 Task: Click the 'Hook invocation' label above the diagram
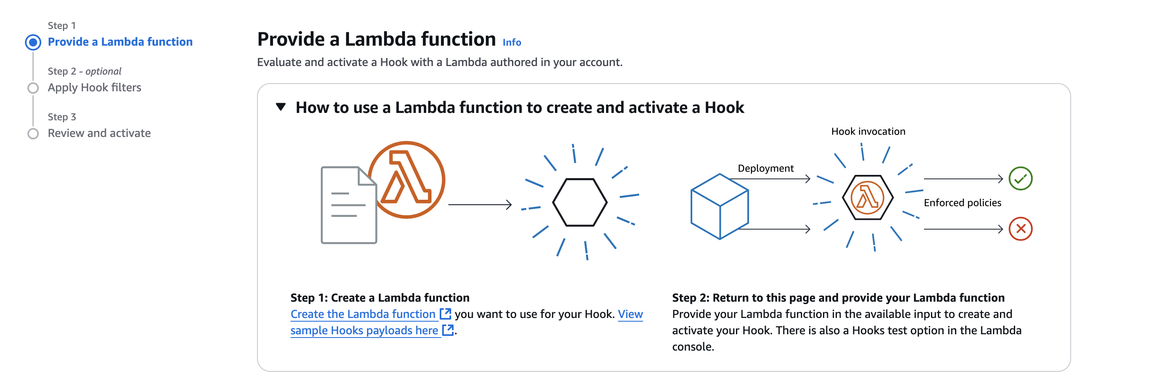[x=868, y=131]
